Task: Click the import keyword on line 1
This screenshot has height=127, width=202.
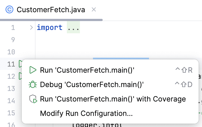Action: click(x=49, y=28)
